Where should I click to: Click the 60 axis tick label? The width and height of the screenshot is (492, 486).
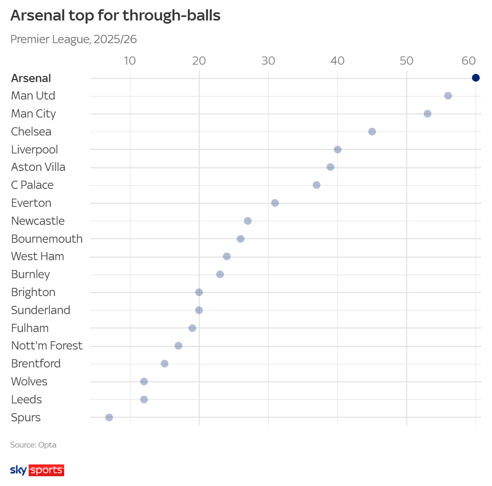tap(469, 61)
